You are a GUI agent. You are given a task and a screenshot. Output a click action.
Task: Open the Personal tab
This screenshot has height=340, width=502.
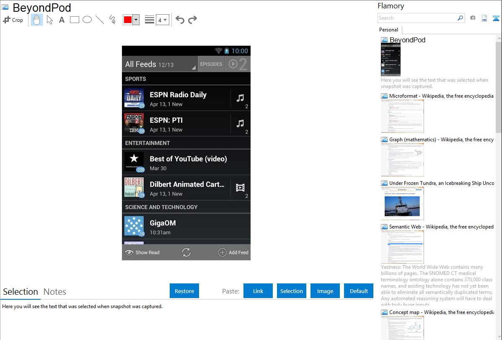pyautogui.click(x=388, y=30)
